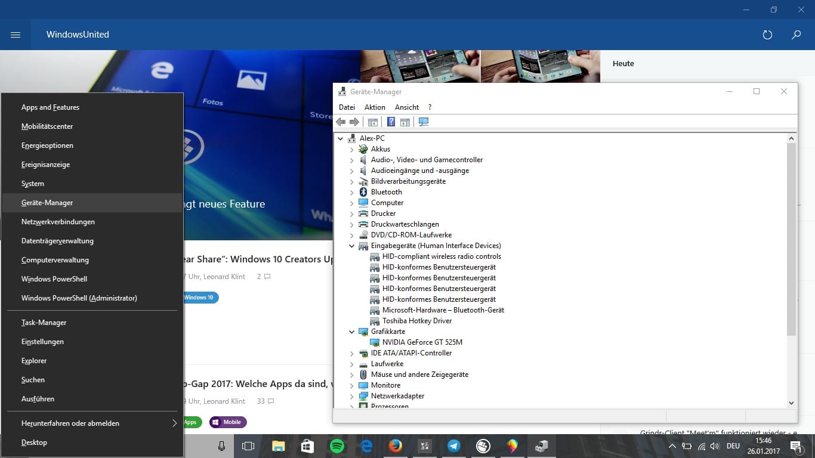Open Telegram from the taskbar
The width and height of the screenshot is (815, 458).
click(x=453, y=446)
